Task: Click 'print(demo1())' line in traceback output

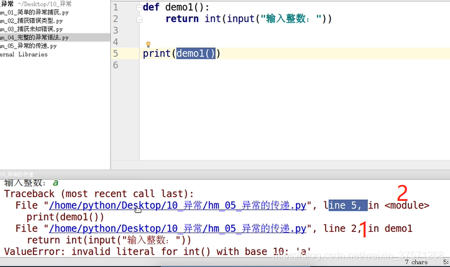Action: [66, 217]
